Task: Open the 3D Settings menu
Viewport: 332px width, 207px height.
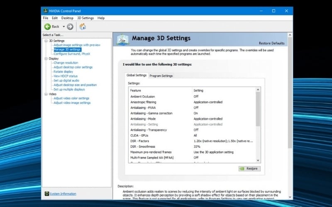Action: (x=85, y=18)
